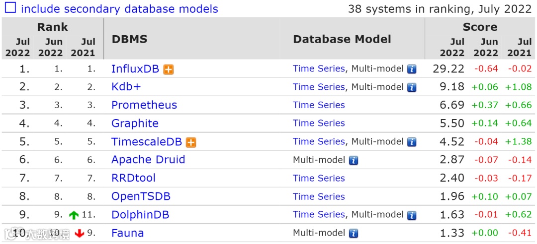
Task: Click the info icon in Apache Druid row
Action: tap(354, 160)
